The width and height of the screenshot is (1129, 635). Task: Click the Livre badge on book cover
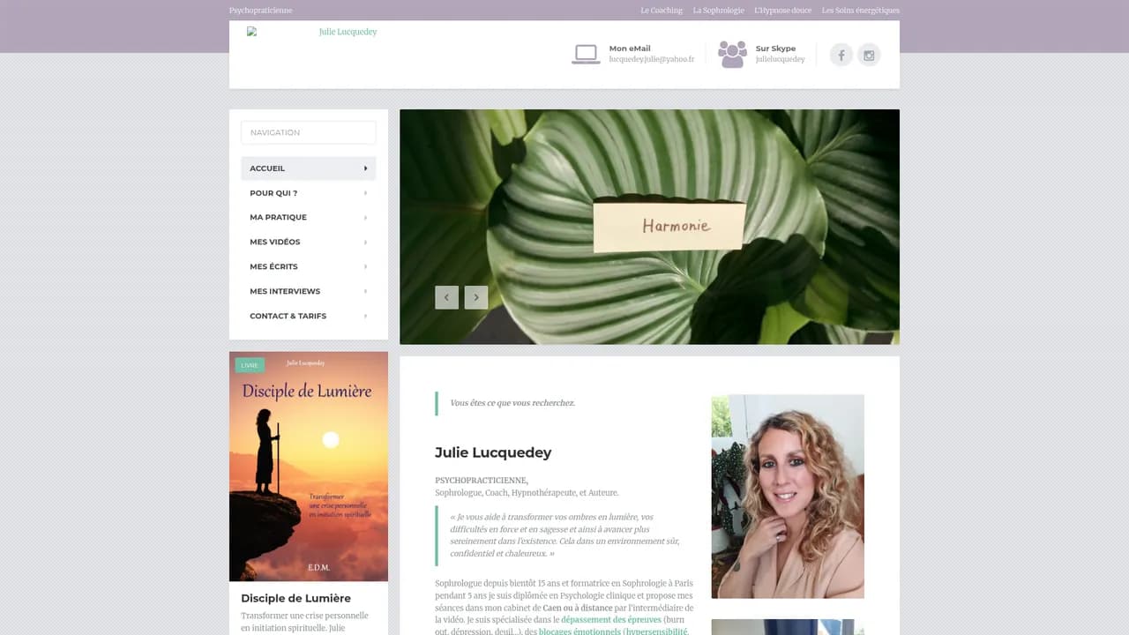250,365
